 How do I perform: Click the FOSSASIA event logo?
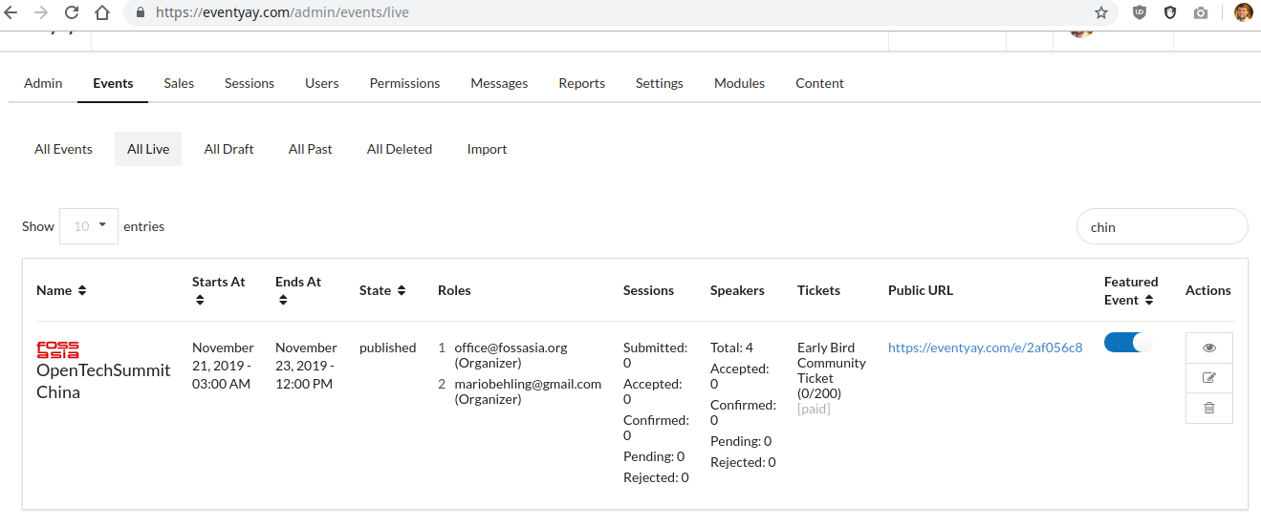57,349
